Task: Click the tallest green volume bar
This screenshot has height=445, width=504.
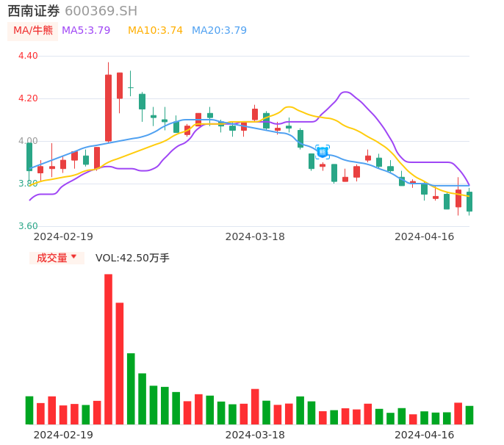Action: click(131, 388)
